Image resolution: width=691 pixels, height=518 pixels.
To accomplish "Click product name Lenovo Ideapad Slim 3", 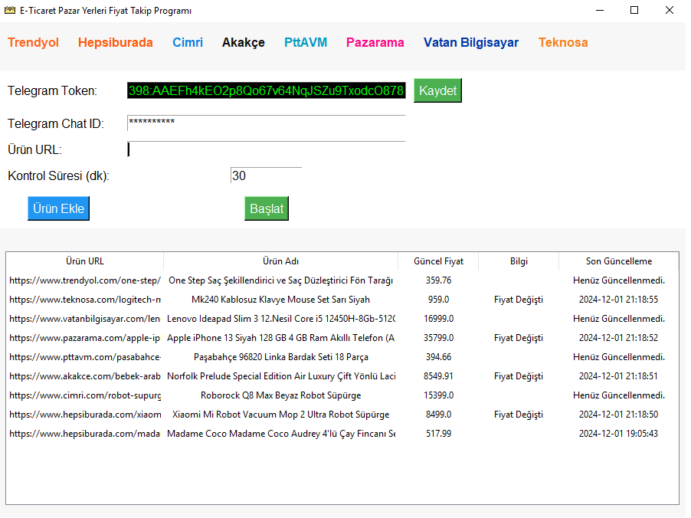I will [x=280, y=319].
